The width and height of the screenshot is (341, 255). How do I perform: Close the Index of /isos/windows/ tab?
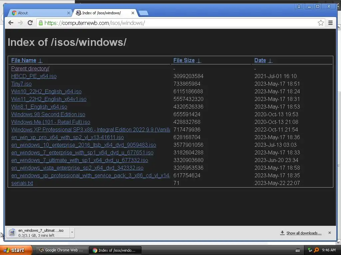pos(133,13)
